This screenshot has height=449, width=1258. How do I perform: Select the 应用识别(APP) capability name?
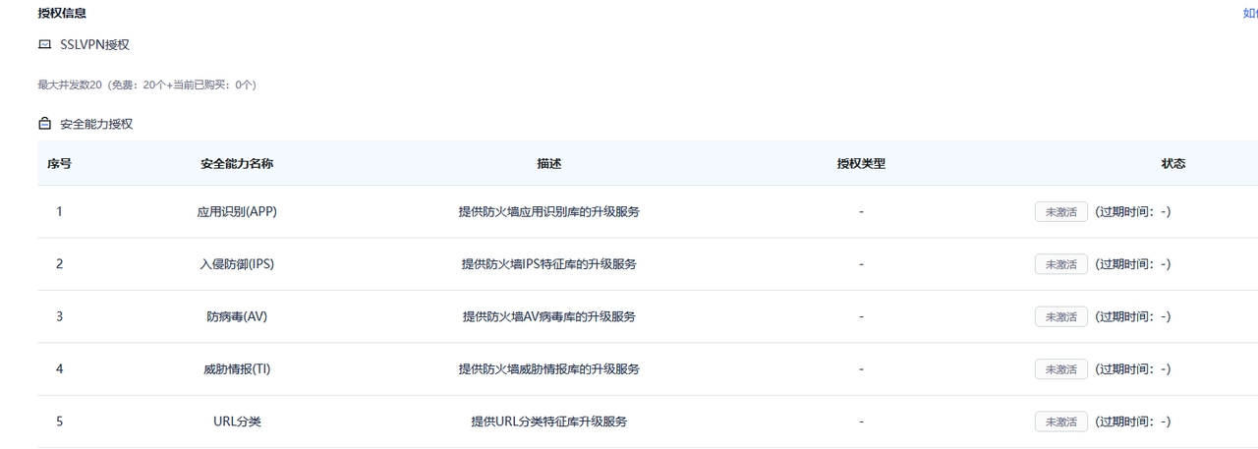(x=237, y=211)
